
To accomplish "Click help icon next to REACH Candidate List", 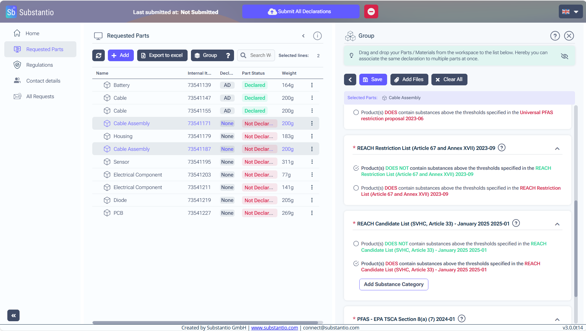I will click(x=516, y=223).
